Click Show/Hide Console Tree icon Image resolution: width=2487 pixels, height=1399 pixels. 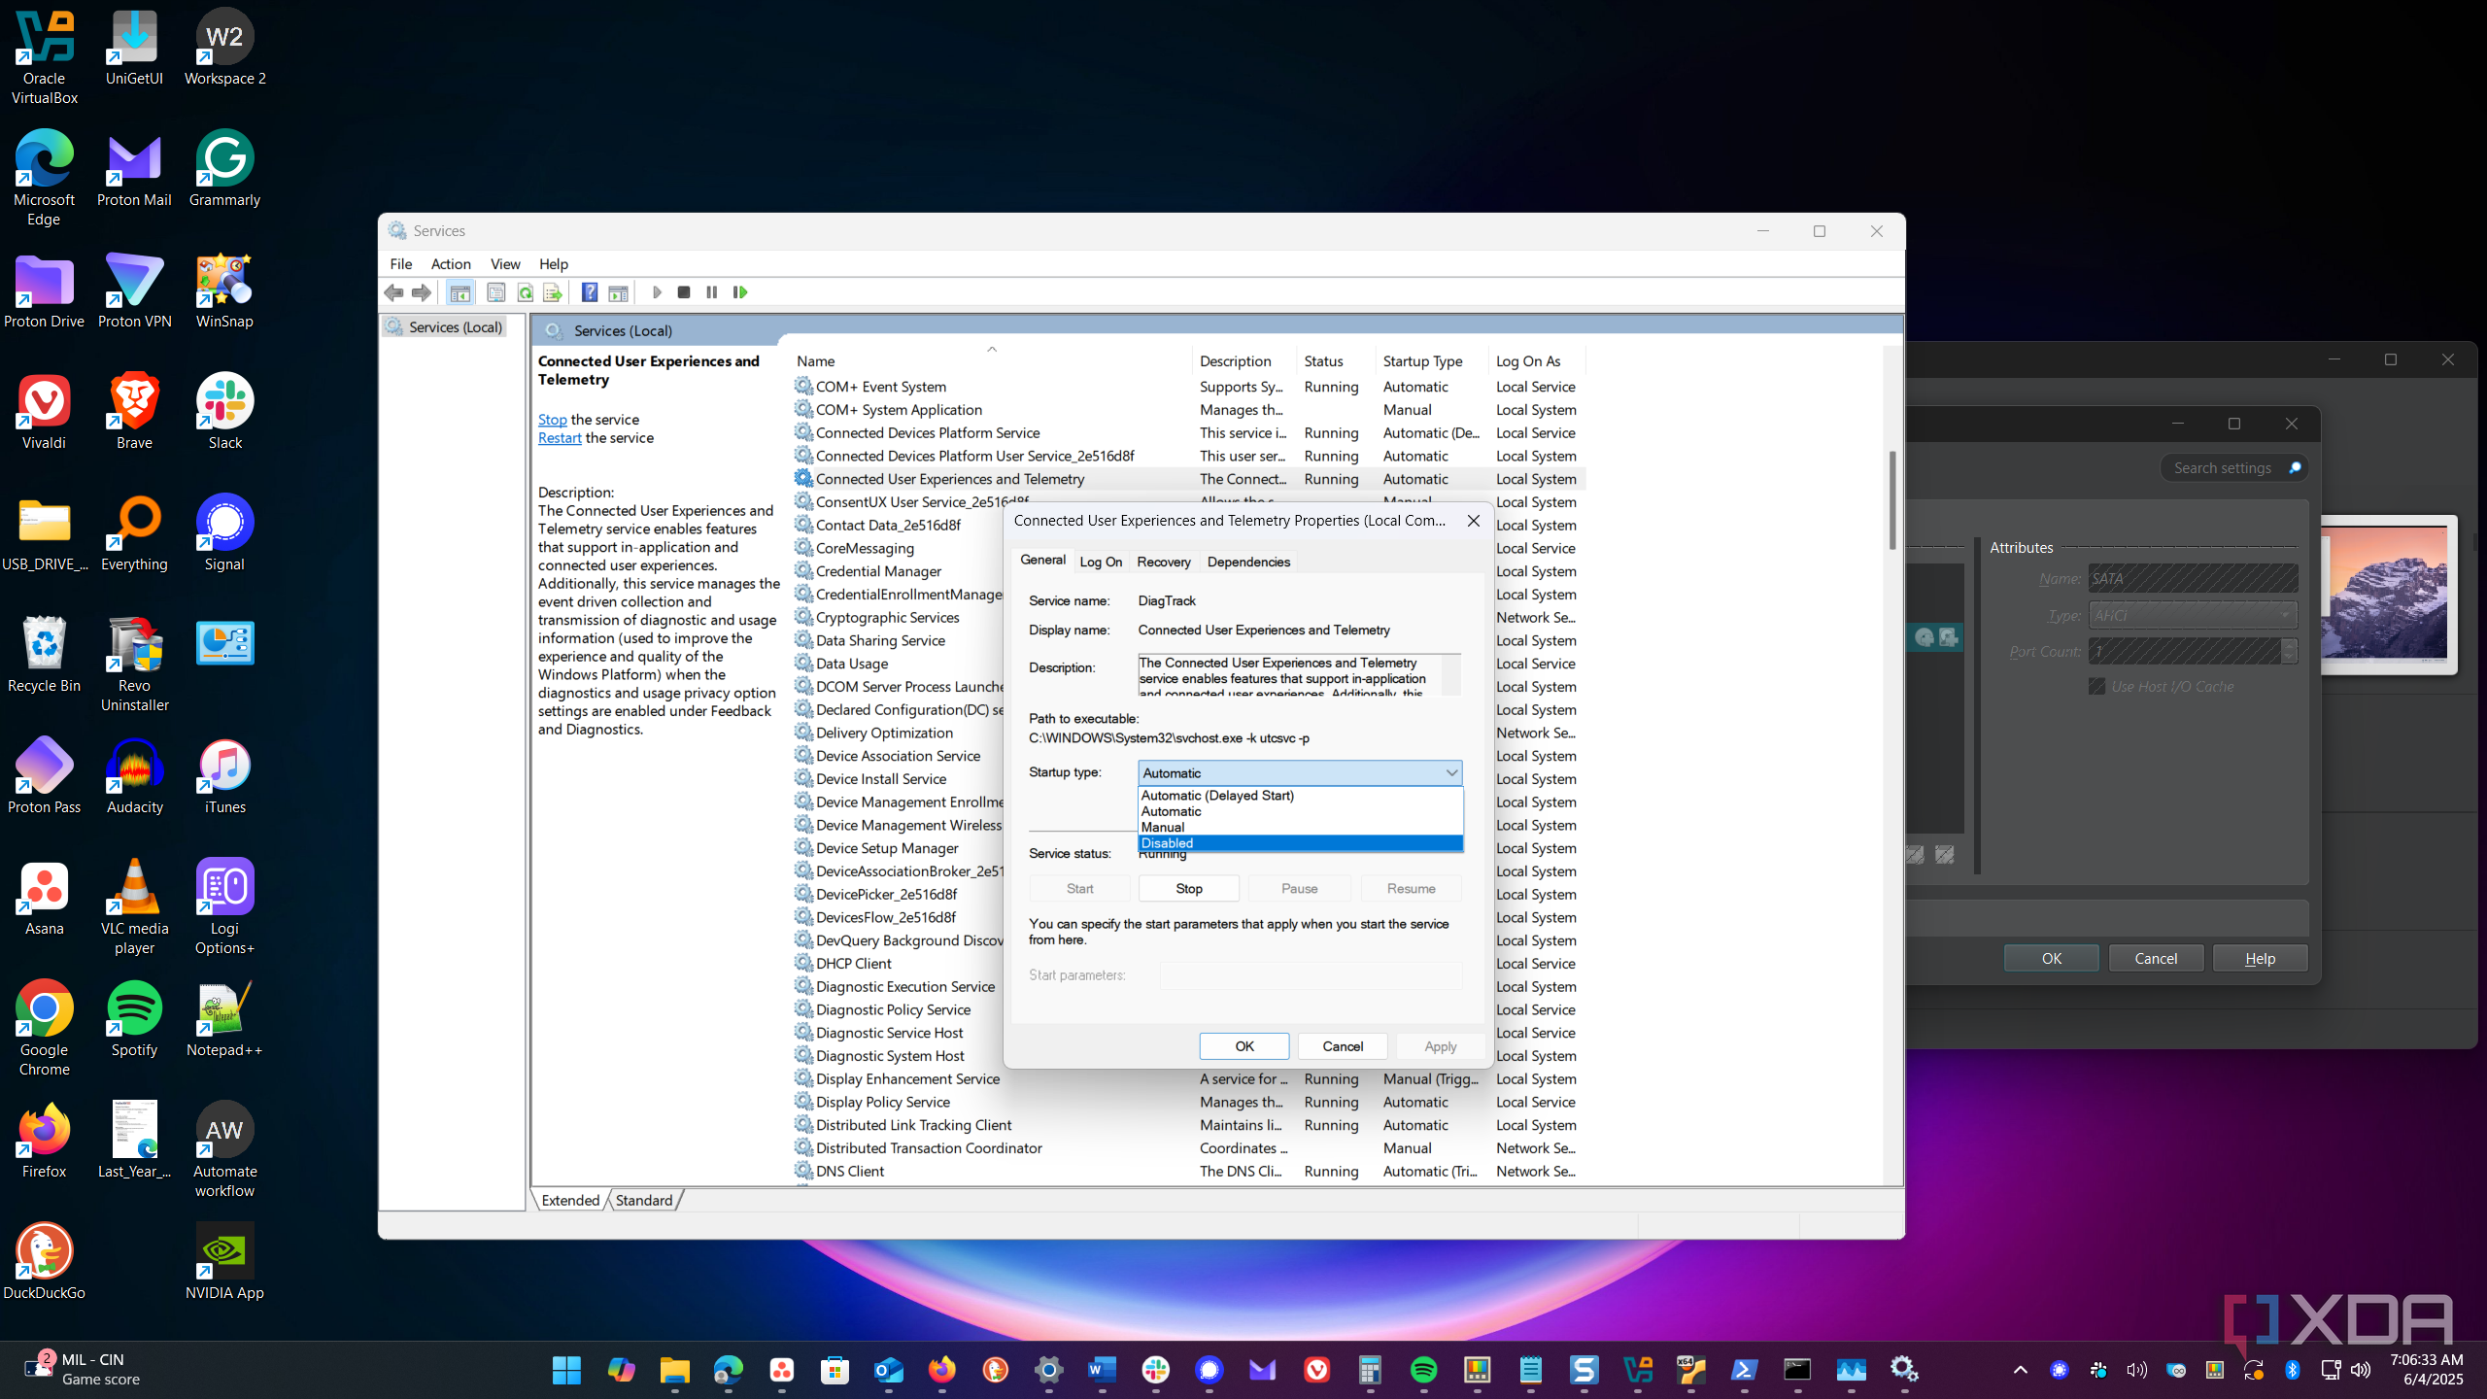coord(460,292)
